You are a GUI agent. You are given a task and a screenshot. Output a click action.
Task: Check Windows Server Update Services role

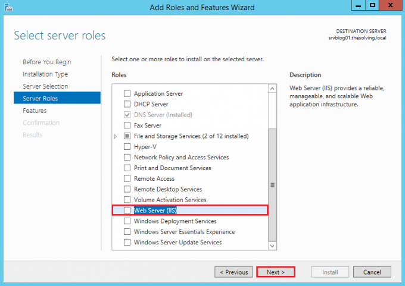pos(127,243)
